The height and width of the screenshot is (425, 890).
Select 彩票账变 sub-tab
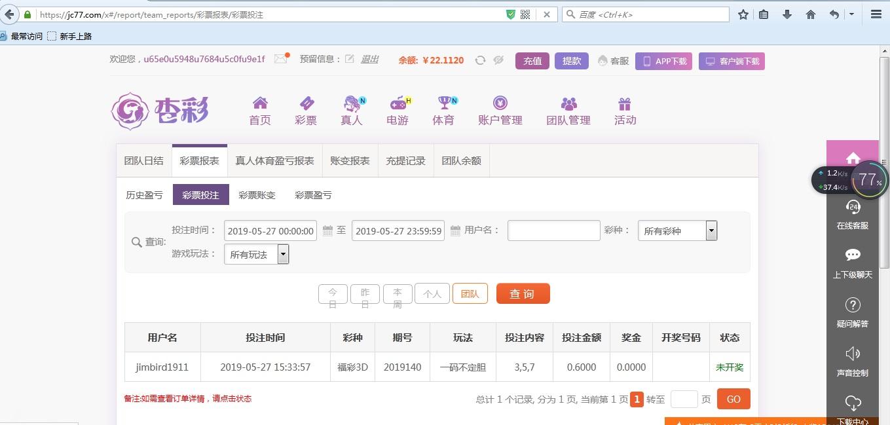257,195
